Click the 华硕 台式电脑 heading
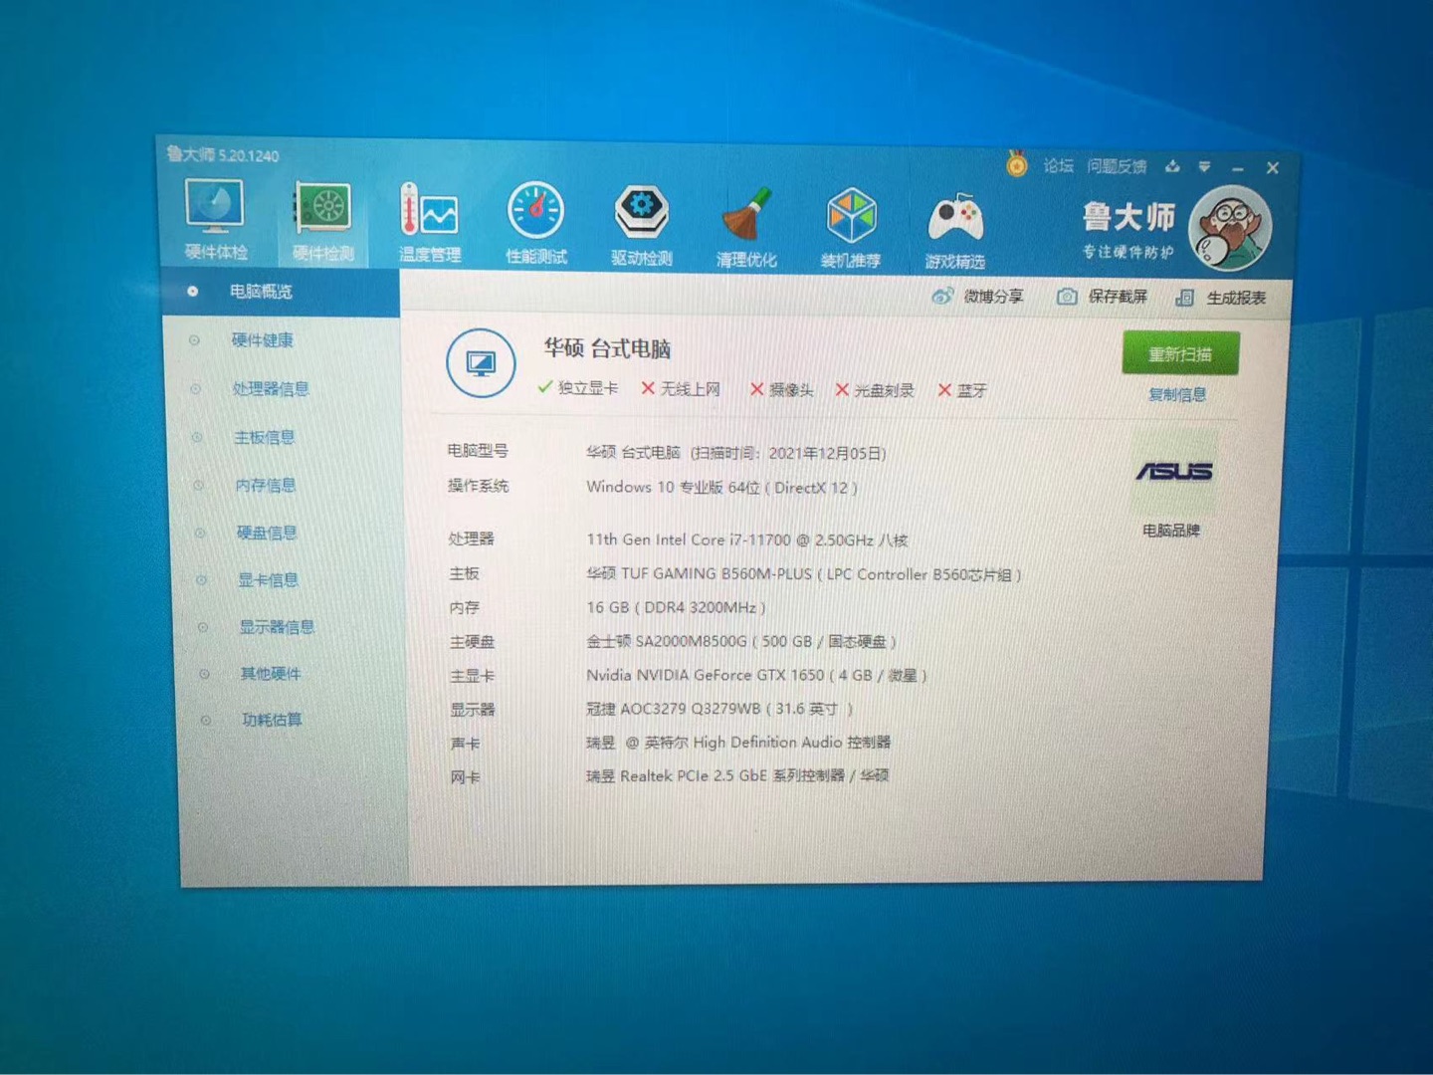Screen dimensions: 1433x1075 click(x=607, y=348)
